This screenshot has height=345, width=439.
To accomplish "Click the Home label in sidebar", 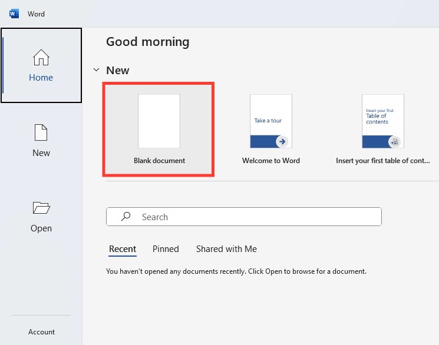I will [x=41, y=78].
